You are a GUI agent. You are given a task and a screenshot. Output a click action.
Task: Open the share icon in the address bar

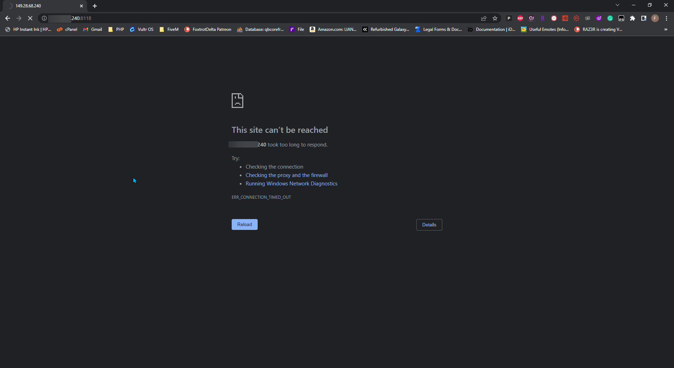tap(483, 18)
